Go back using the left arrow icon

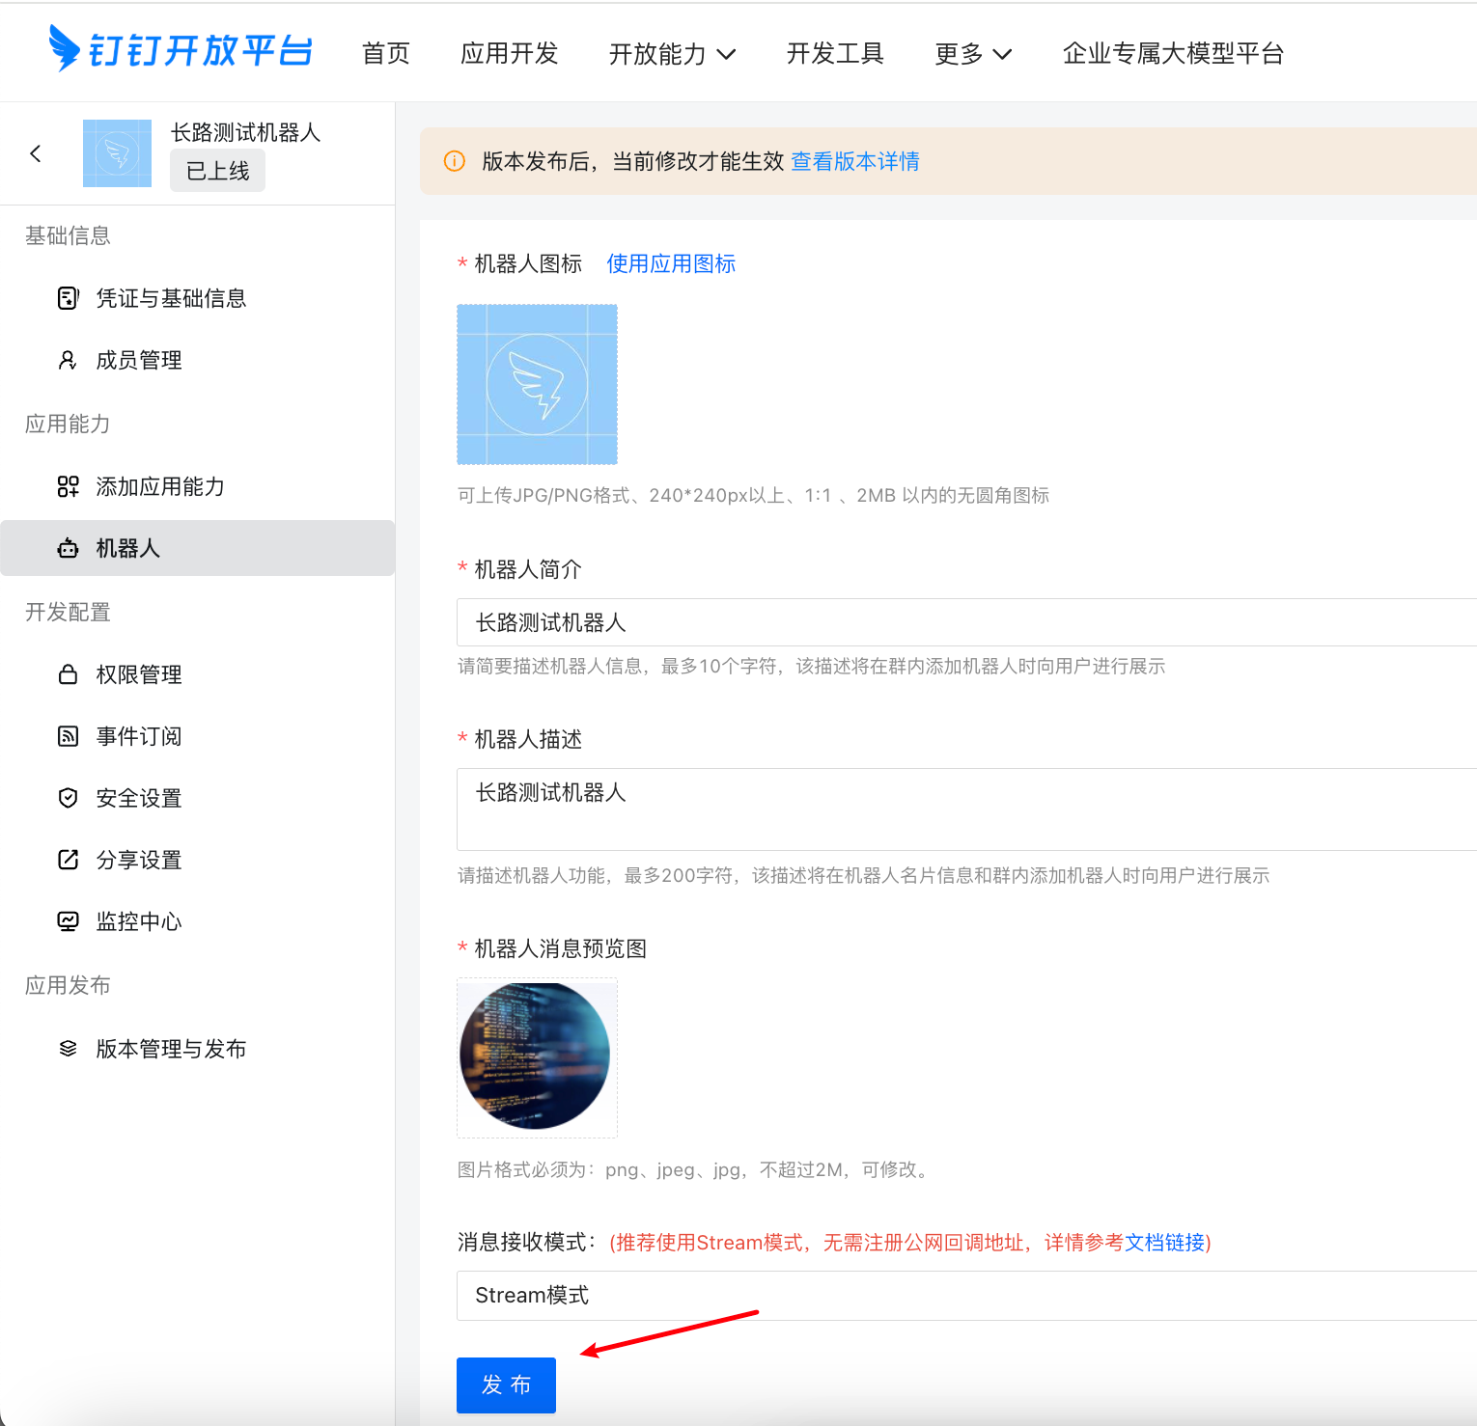(36, 153)
